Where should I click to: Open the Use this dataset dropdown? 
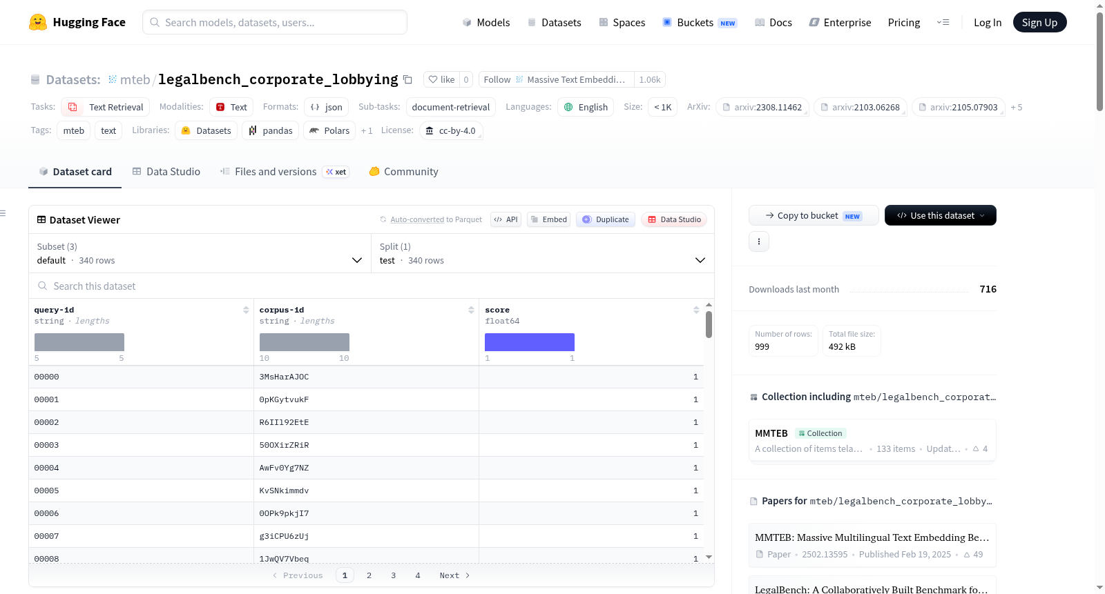click(941, 215)
